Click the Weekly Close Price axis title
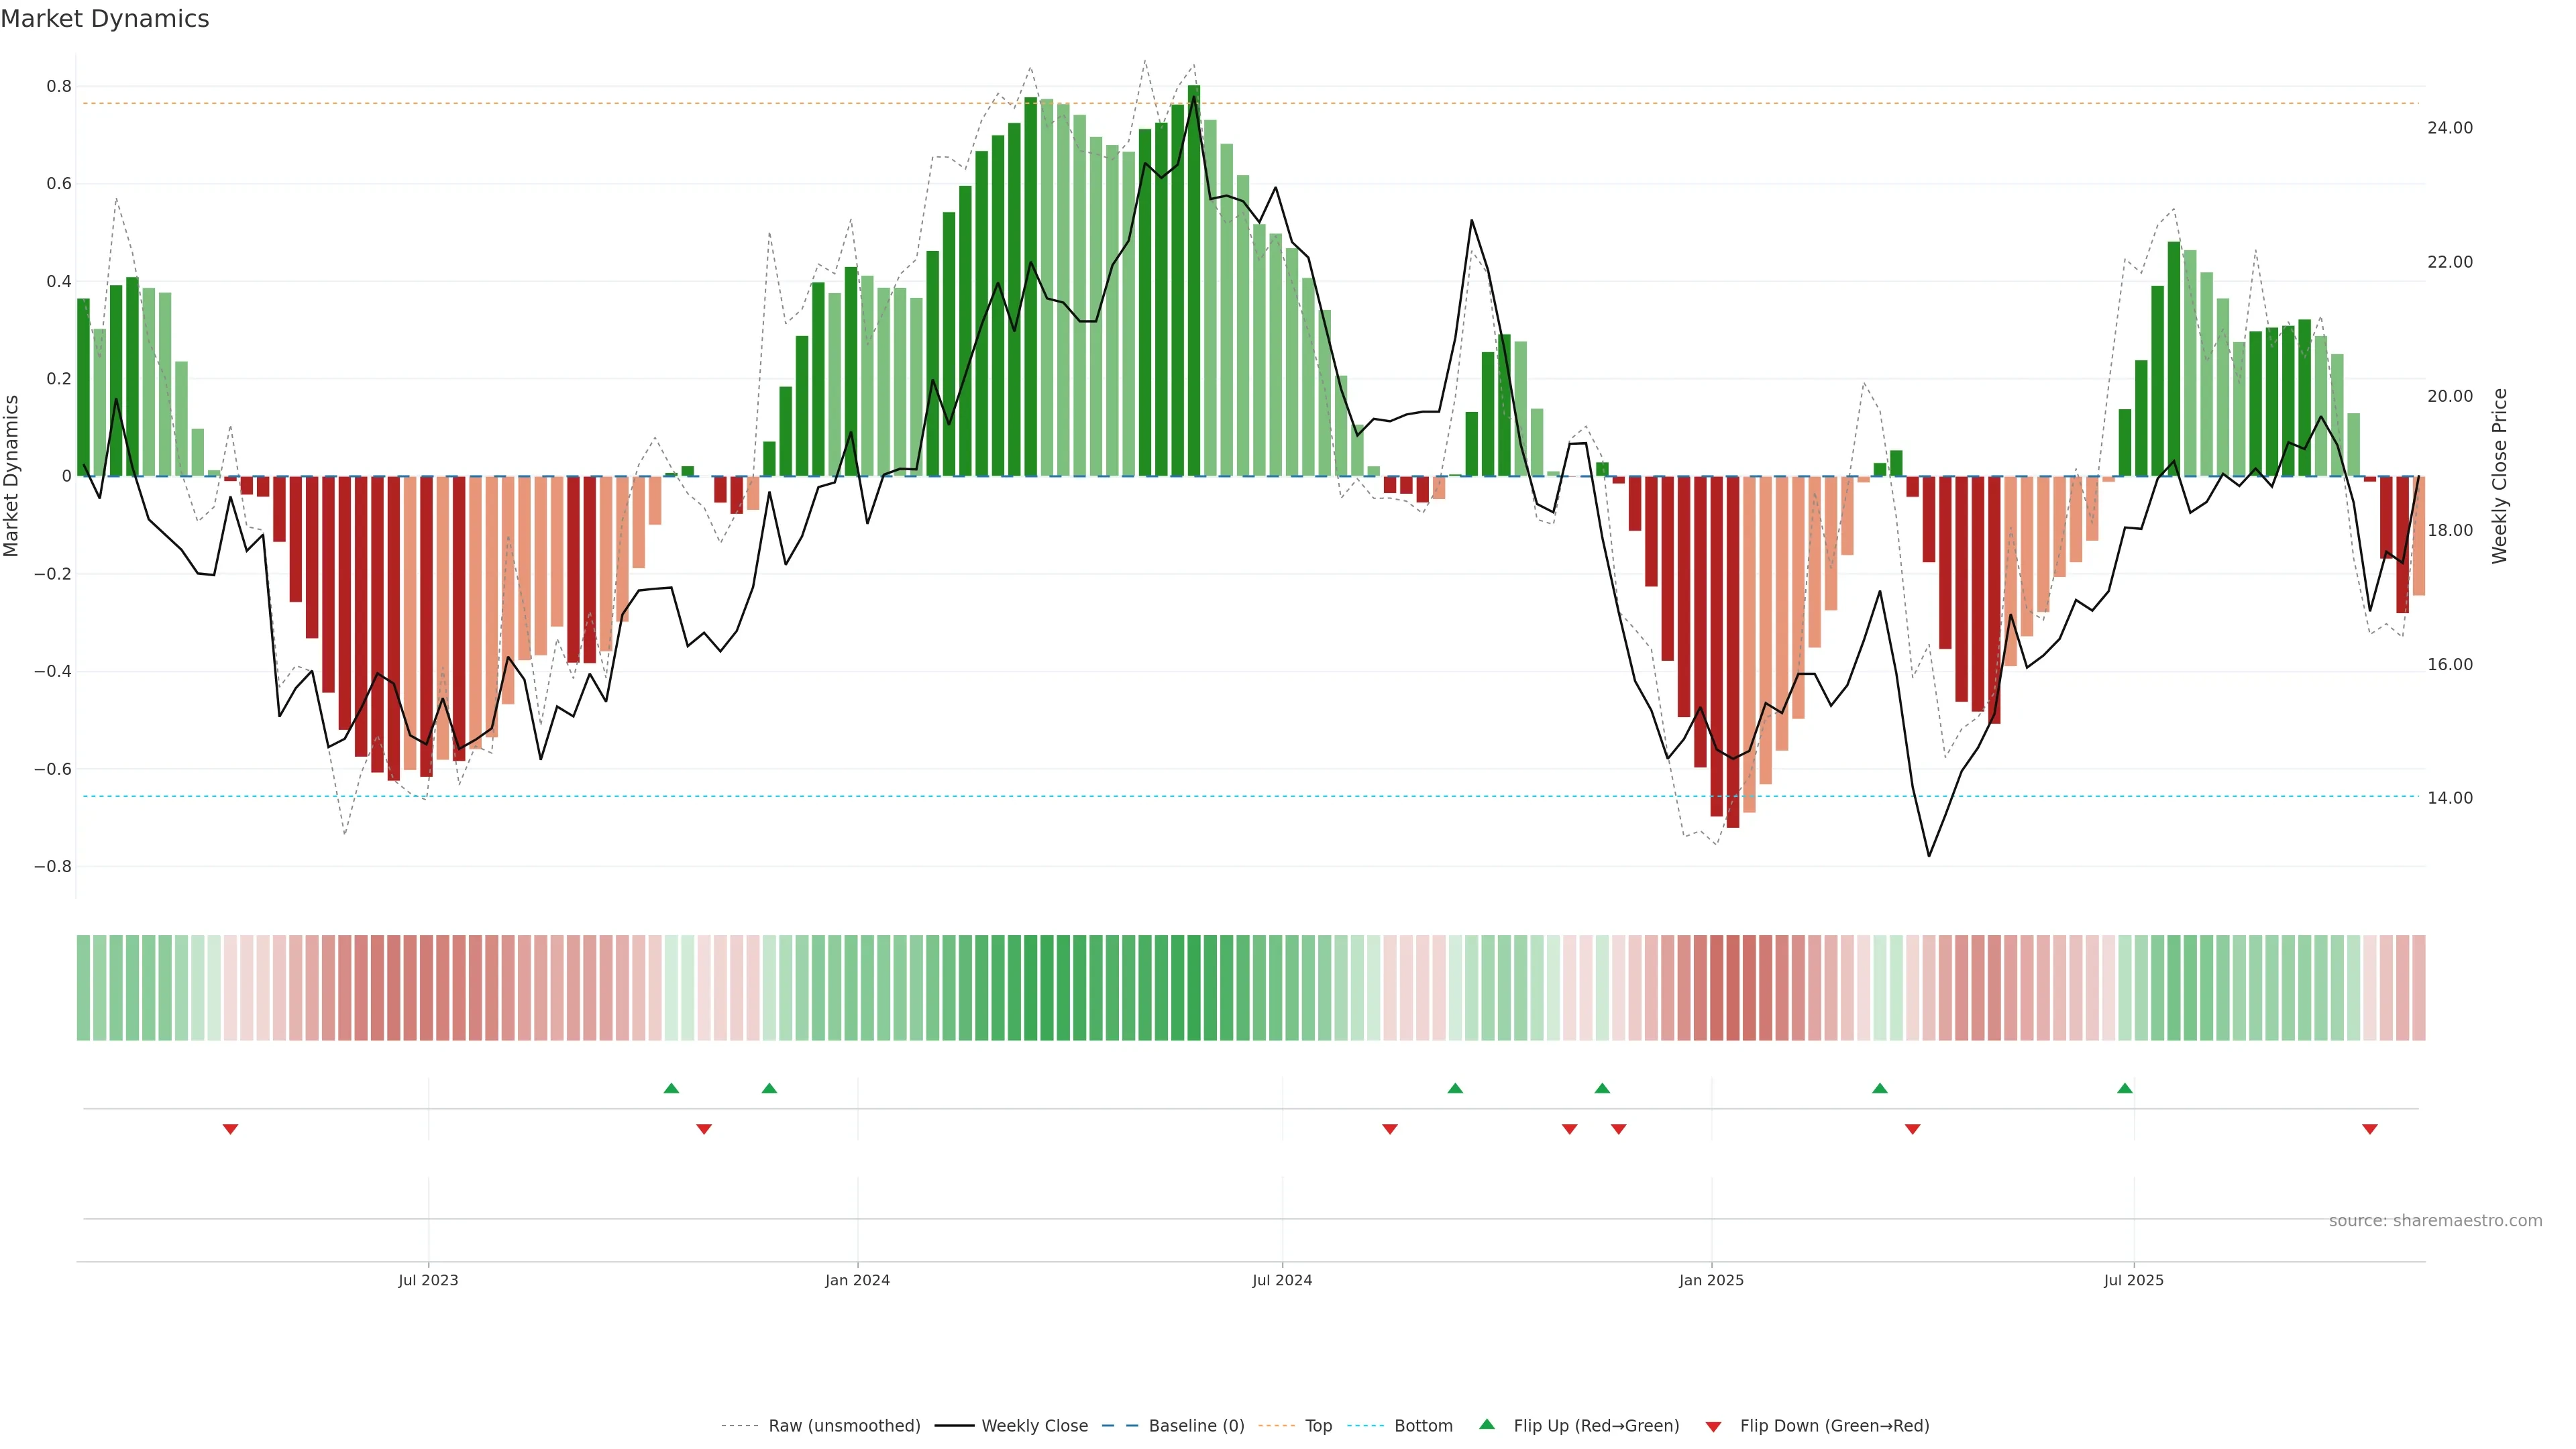Viewport: 2576px width, 1449px height. (2499, 476)
